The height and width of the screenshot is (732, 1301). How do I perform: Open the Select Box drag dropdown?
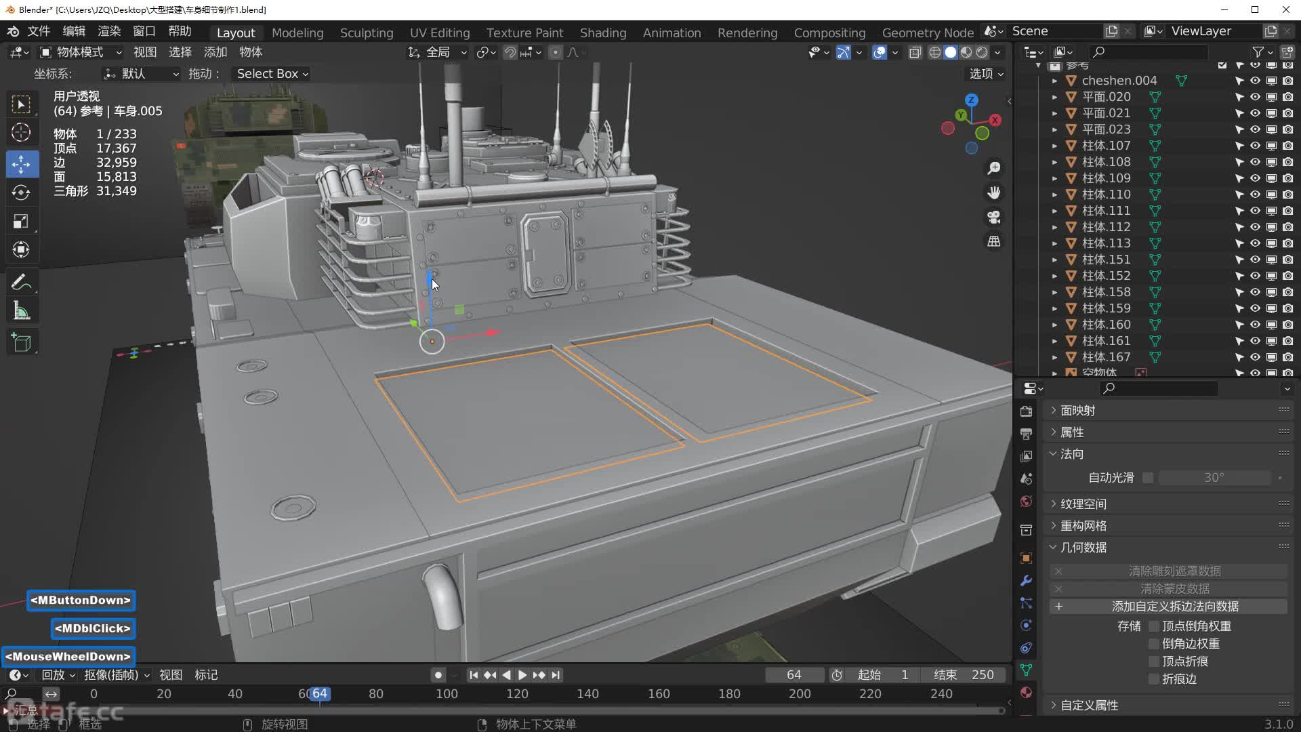coord(272,74)
